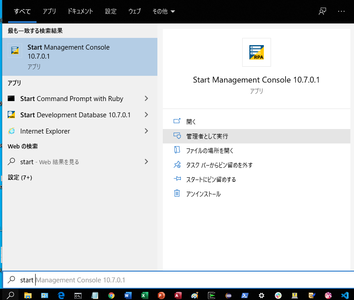354x300 pixels.
Task: Open PowerShell from taskbar
Action: click(245, 295)
